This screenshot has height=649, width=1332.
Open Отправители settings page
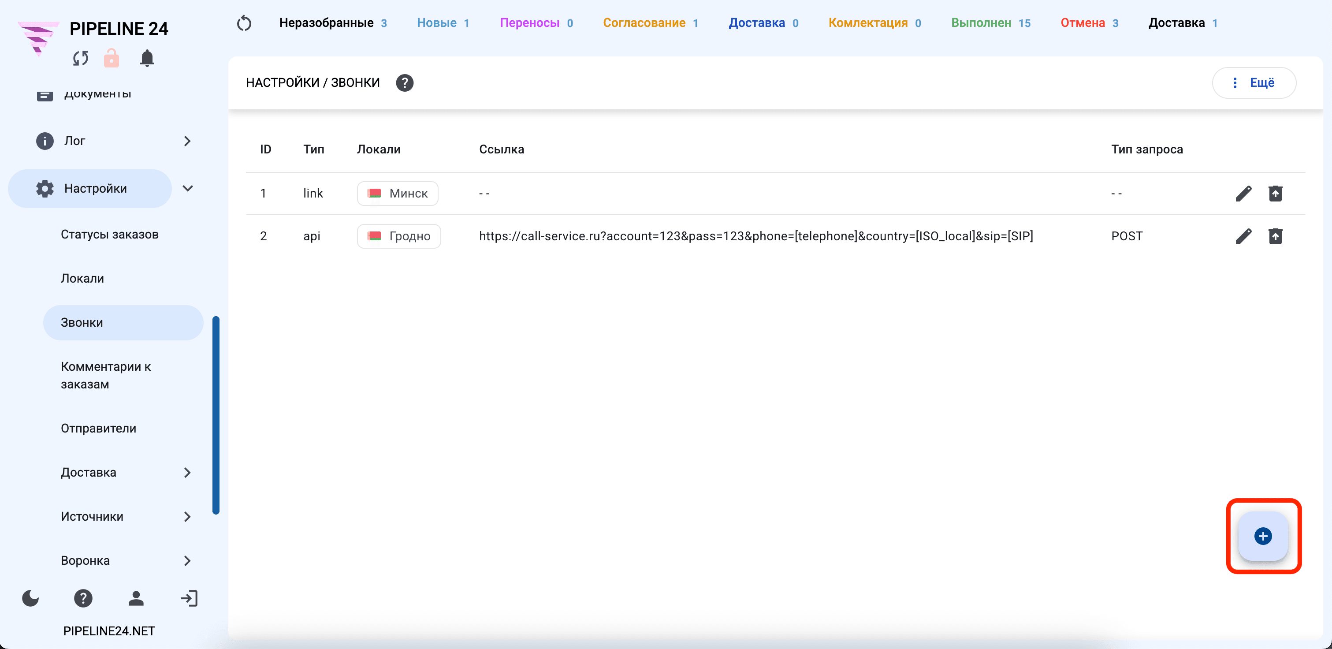coord(99,428)
